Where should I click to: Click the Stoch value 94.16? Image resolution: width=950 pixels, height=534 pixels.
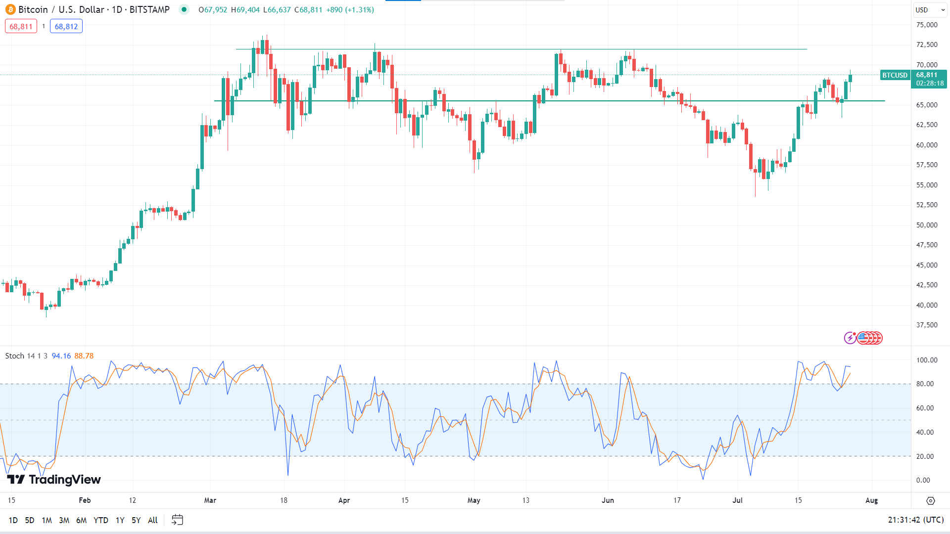point(61,356)
